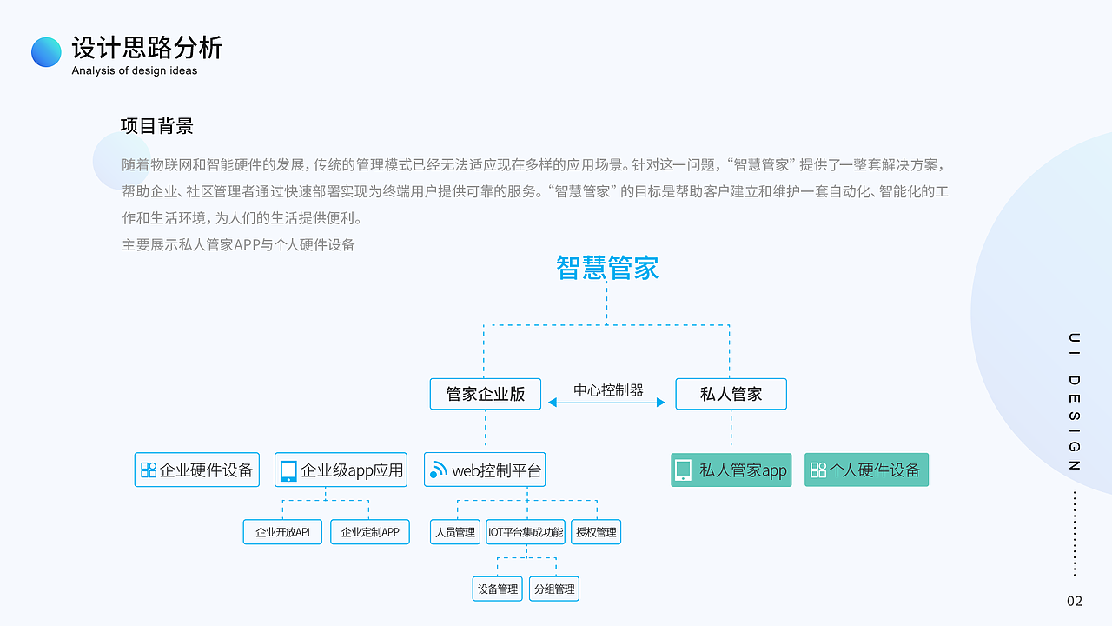This screenshot has width=1112, height=626.
Task: Click the 授权管理 box
Action: click(x=596, y=532)
